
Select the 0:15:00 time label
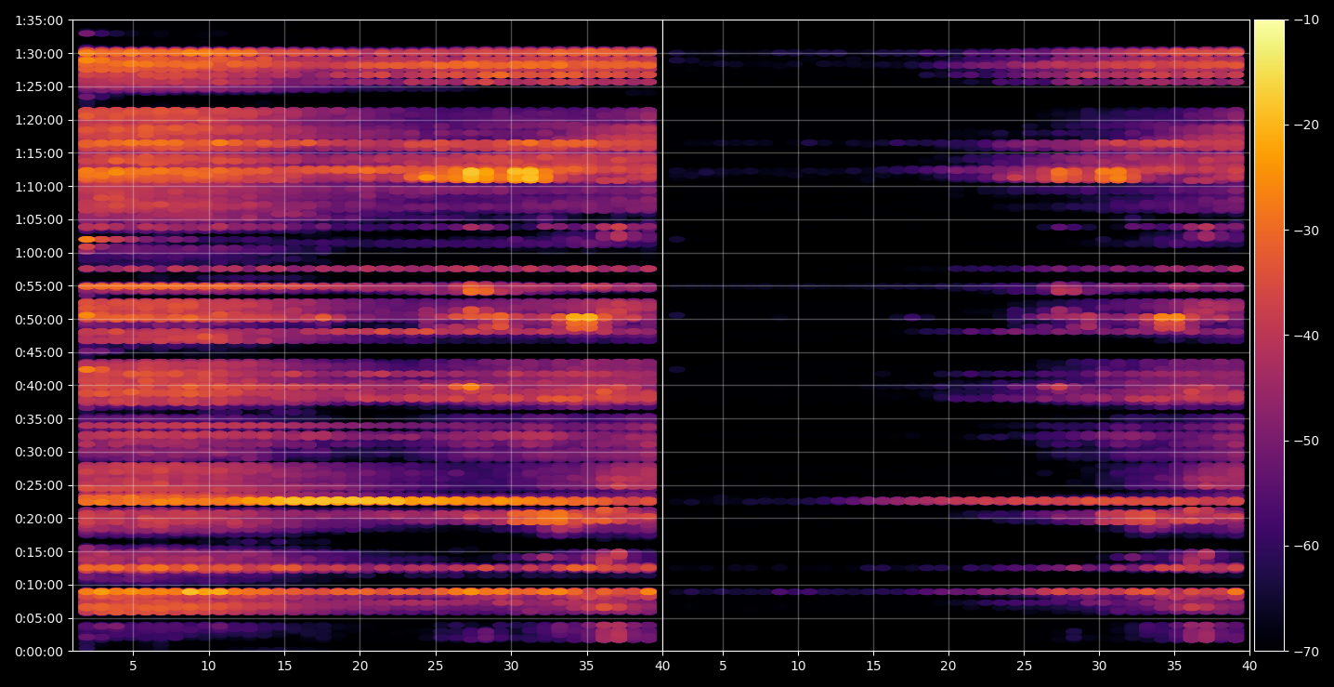pyautogui.click(x=39, y=552)
